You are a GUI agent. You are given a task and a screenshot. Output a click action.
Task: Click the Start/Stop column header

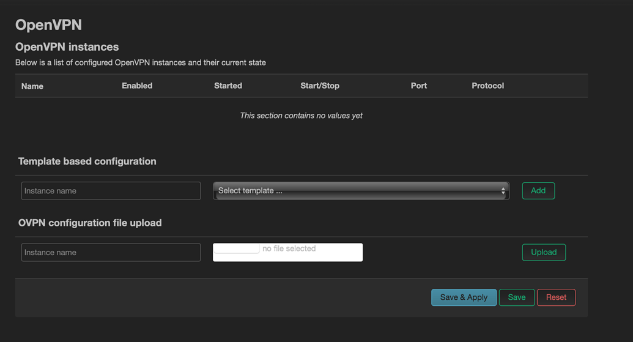[320, 86]
